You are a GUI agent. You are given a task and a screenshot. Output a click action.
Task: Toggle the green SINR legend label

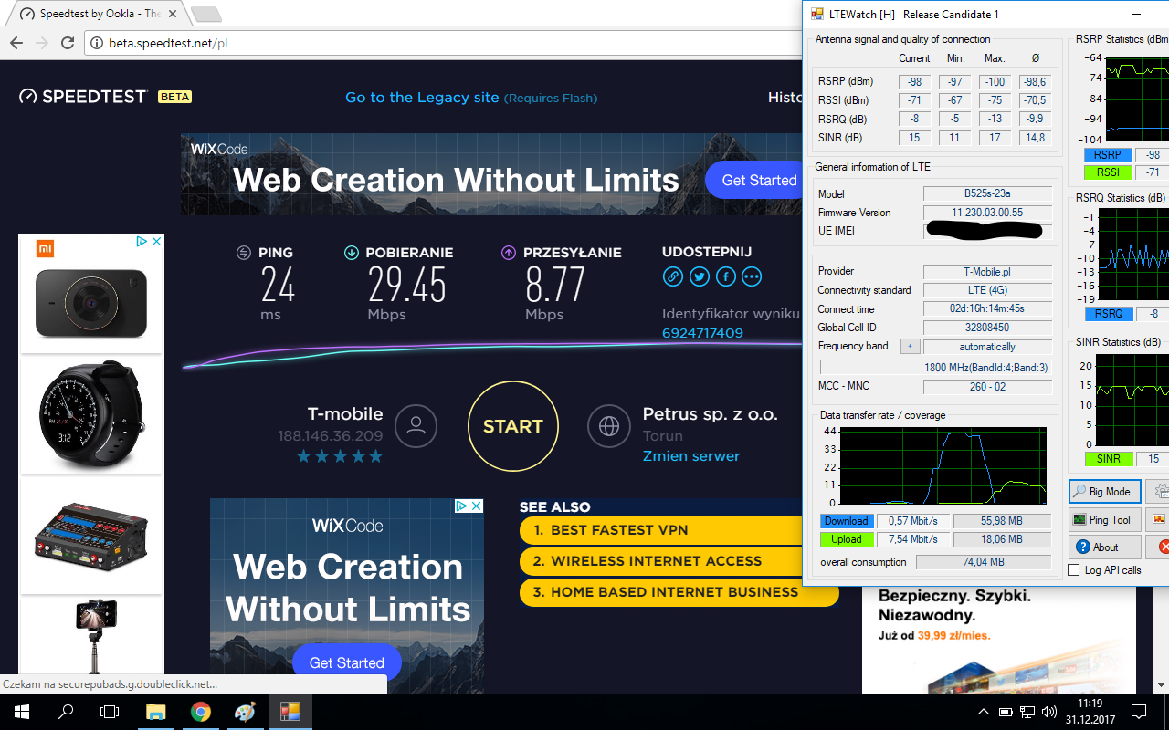[x=1108, y=459]
